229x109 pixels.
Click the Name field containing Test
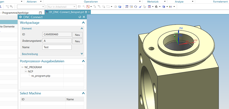[57, 47]
